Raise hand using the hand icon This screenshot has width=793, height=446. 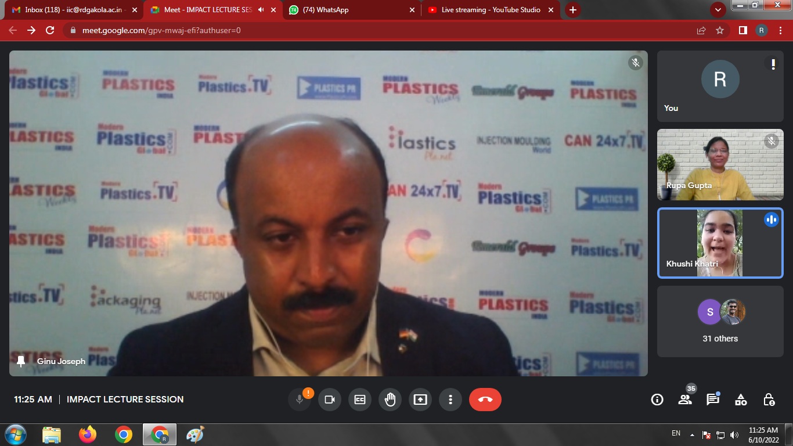pyautogui.click(x=390, y=400)
